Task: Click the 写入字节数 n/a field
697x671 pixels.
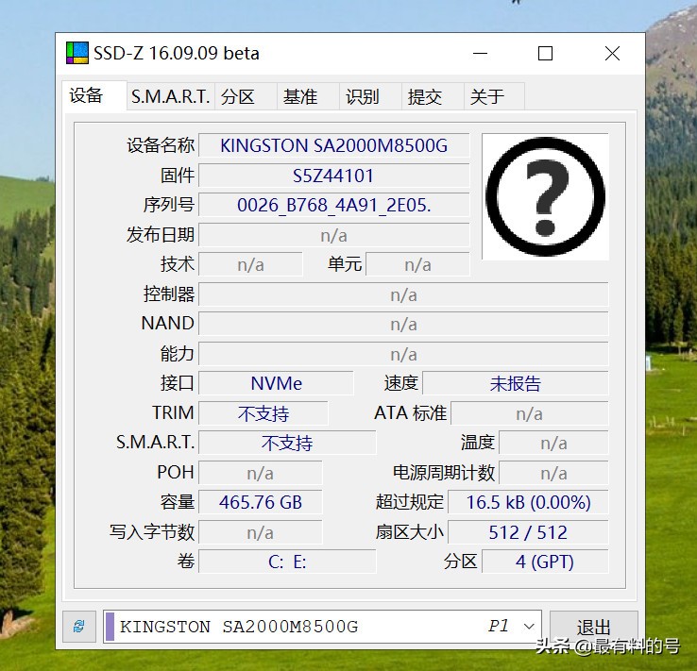Action: 261,532
